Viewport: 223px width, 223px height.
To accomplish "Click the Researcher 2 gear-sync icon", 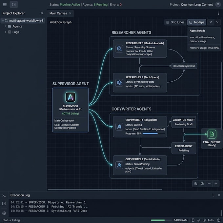I will click(119, 83).
